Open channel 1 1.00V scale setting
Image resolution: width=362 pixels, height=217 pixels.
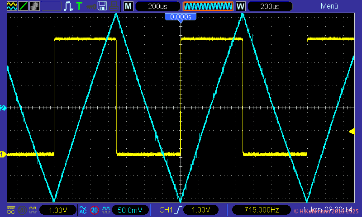click(57, 210)
